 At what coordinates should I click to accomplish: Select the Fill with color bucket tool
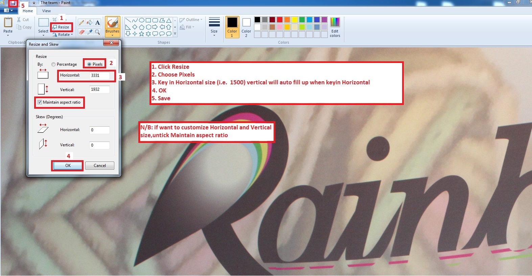pyautogui.click(x=89, y=23)
